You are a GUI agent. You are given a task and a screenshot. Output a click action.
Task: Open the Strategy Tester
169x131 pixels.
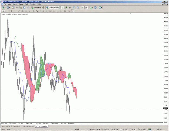click(x=28, y=8)
